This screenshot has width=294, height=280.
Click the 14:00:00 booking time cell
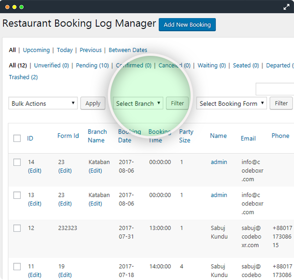160,266
